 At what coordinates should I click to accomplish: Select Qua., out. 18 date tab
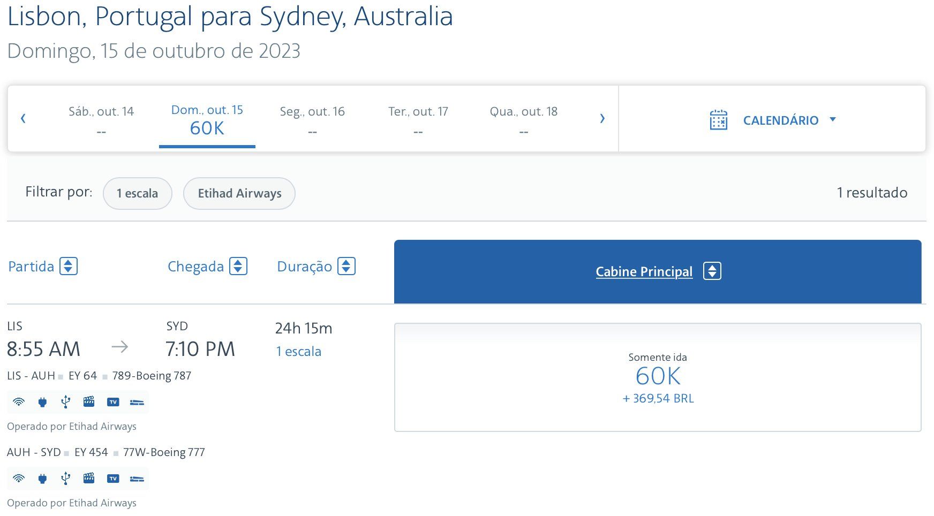(x=524, y=120)
